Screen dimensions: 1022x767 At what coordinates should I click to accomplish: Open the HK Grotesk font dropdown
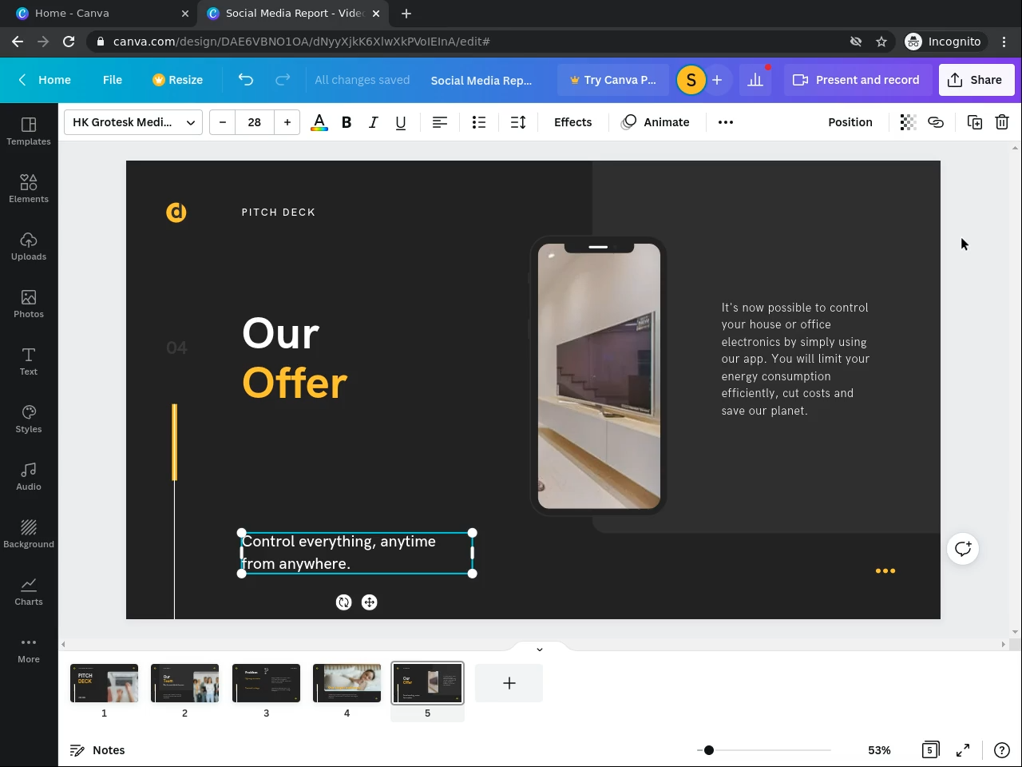coord(133,122)
